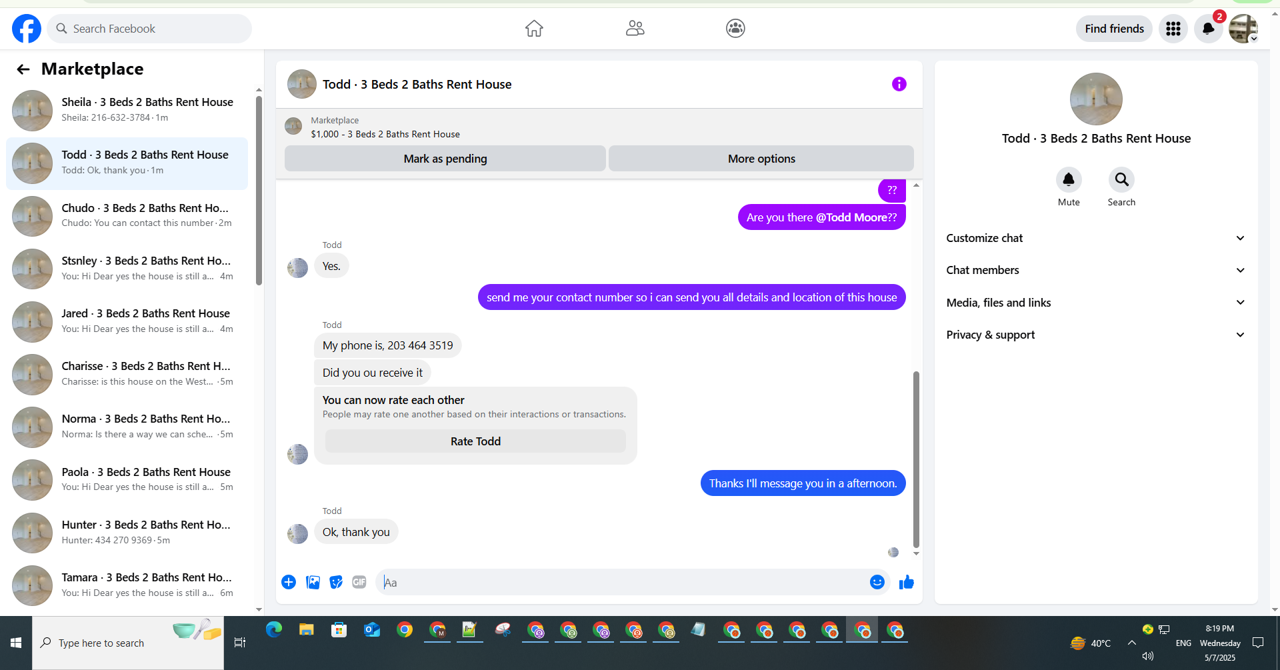Click the @Todd Moore mention

point(851,217)
